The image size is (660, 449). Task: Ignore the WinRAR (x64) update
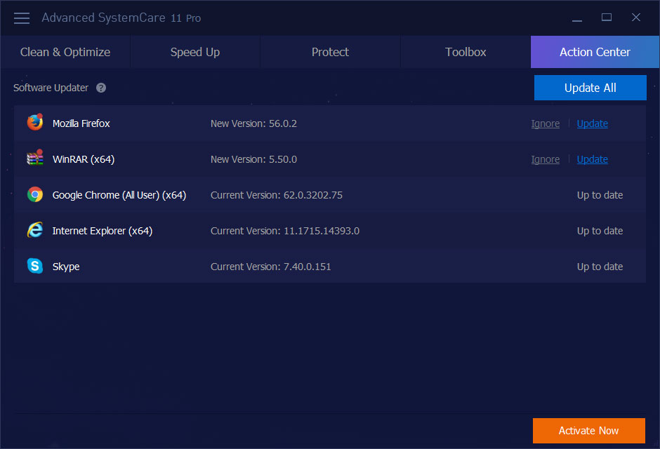pos(546,159)
